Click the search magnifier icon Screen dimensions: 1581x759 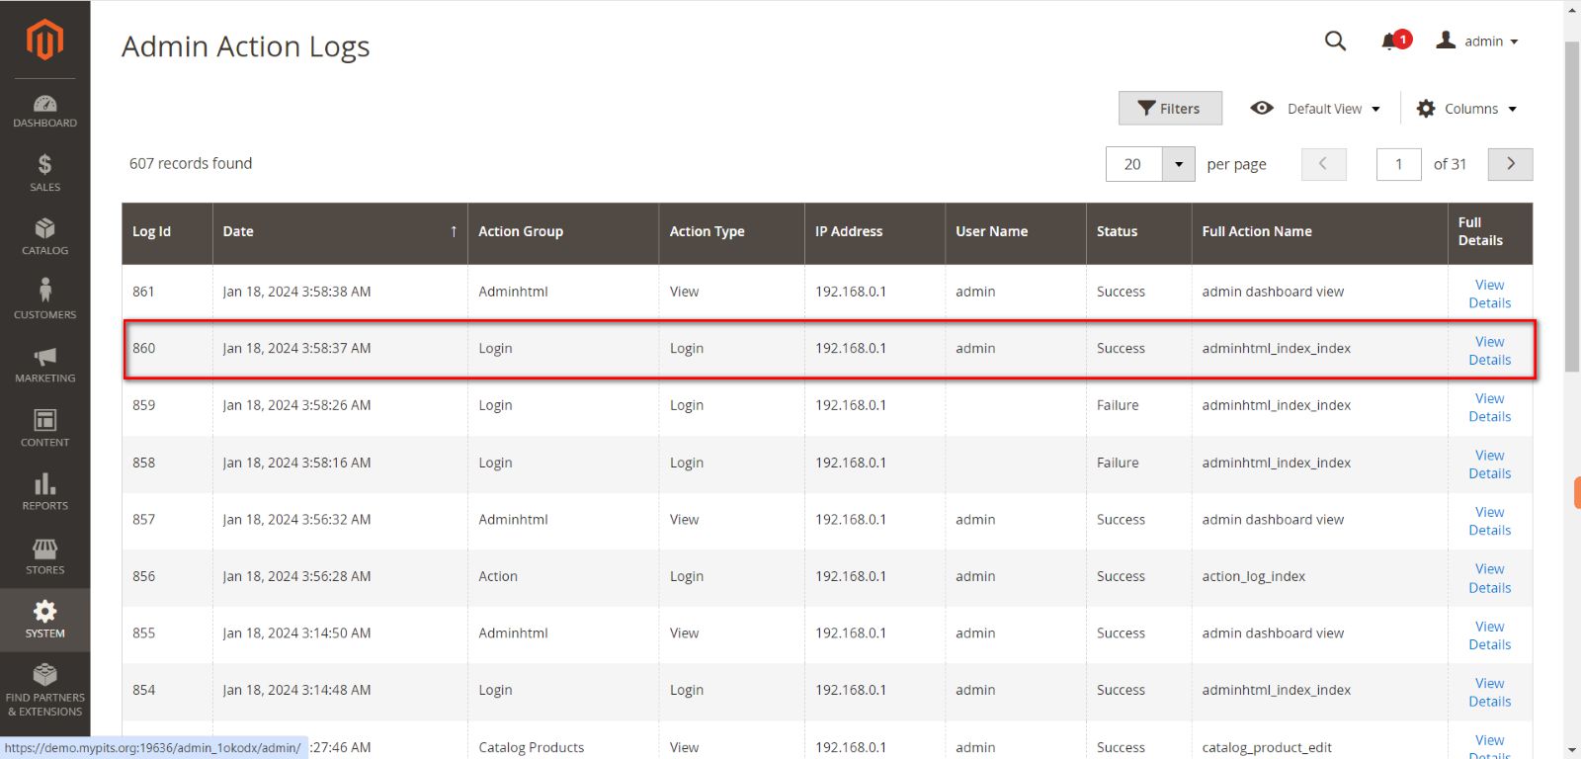point(1335,42)
